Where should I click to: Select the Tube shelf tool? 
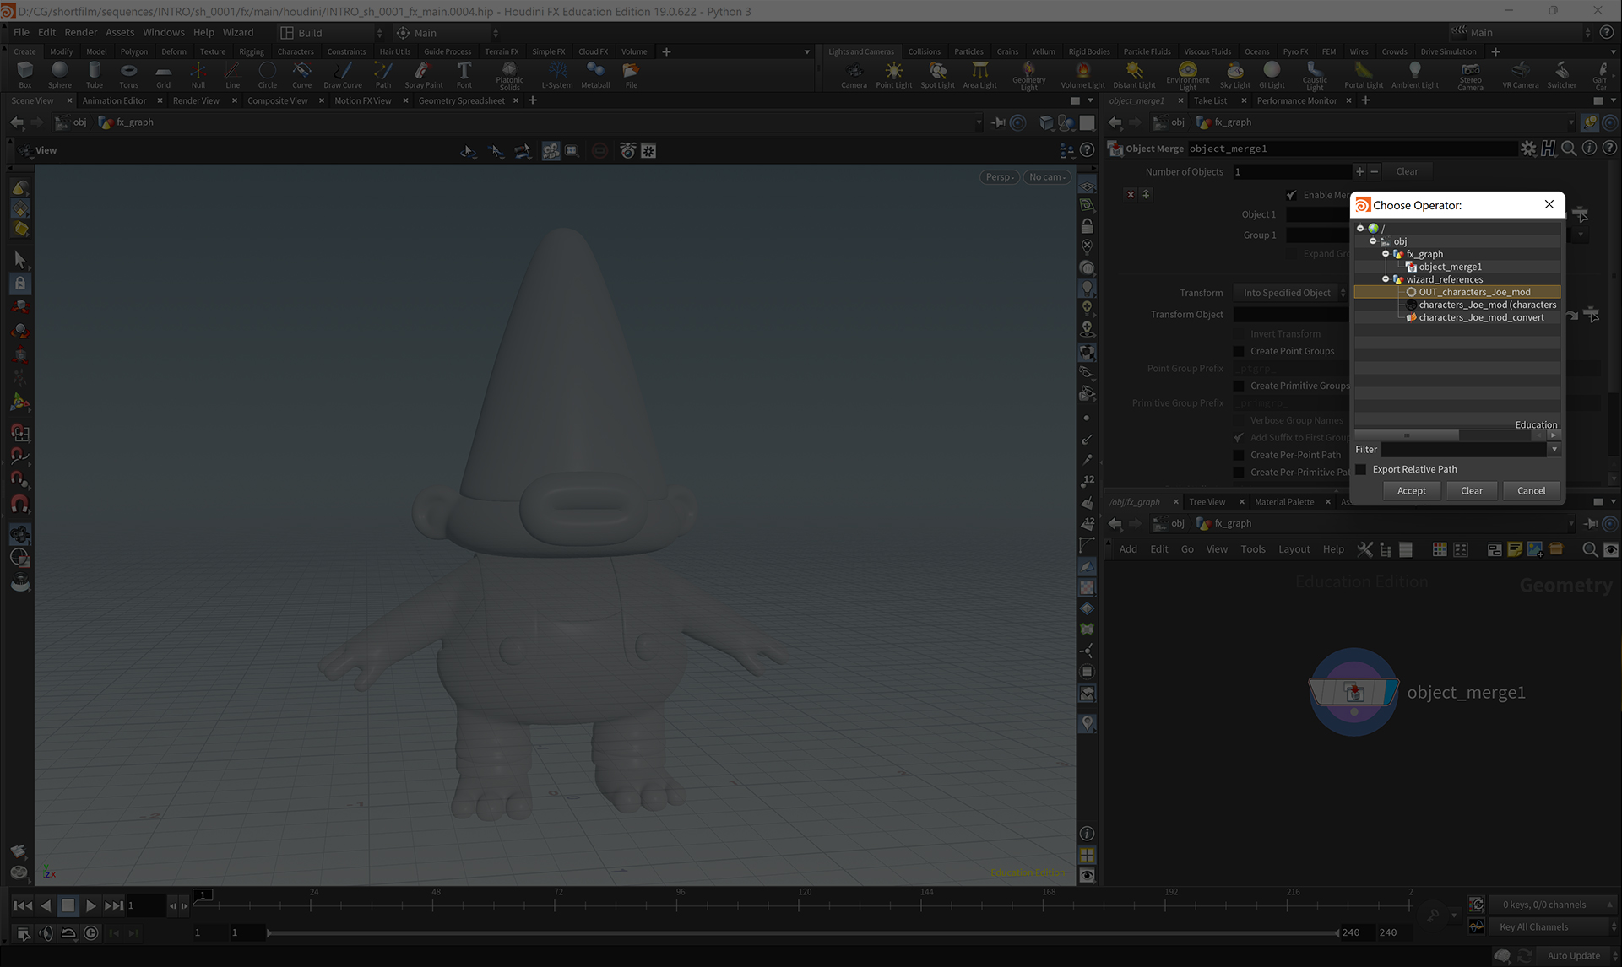pyautogui.click(x=95, y=74)
